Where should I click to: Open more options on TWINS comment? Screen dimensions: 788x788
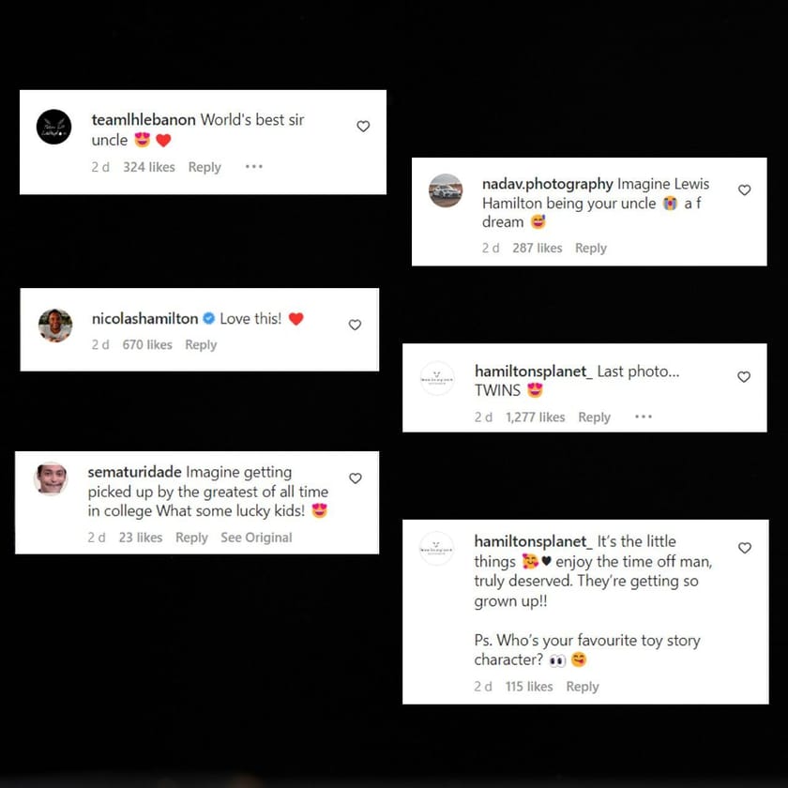[644, 417]
